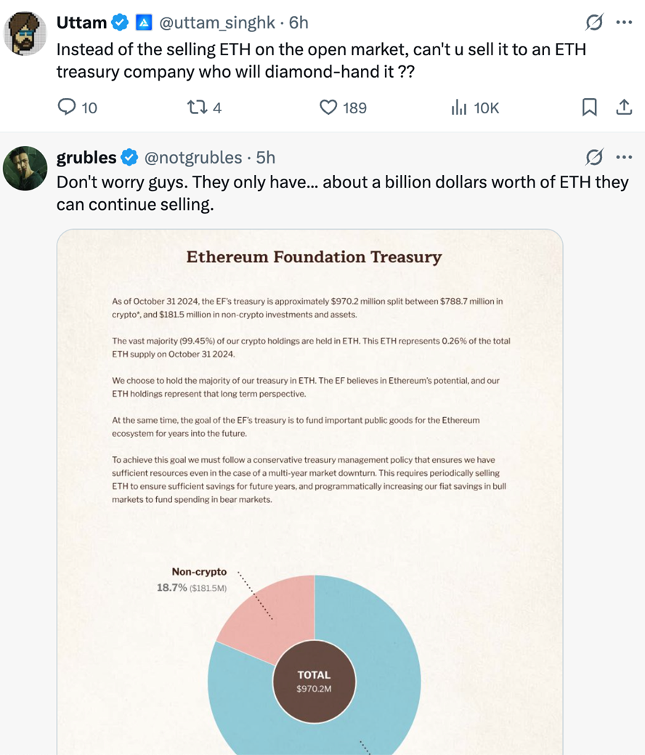The image size is (645, 755).
Task: Click the verified checkmark next to grubles
Action: (129, 157)
